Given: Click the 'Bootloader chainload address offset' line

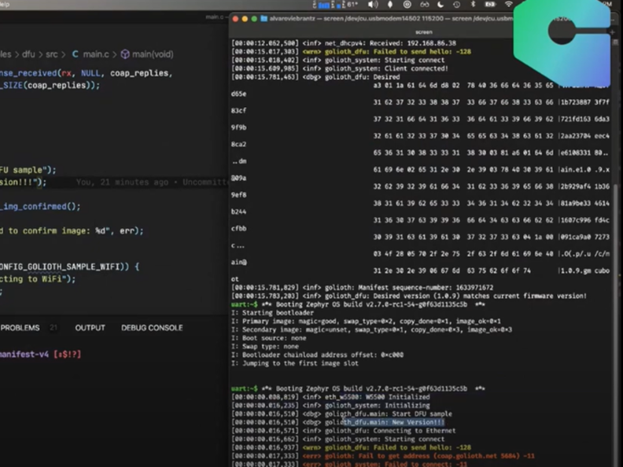Looking at the screenshot, I should coord(318,355).
